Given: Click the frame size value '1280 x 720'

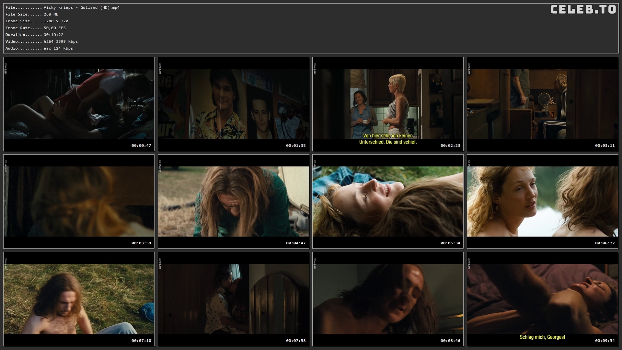Looking at the screenshot, I should [x=56, y=21].
